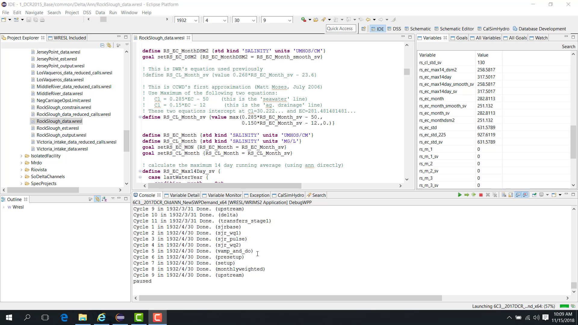The height and width of the screenshot is (325, 578).
Task: Open the Database Development perspective
Action: [539, 29]
